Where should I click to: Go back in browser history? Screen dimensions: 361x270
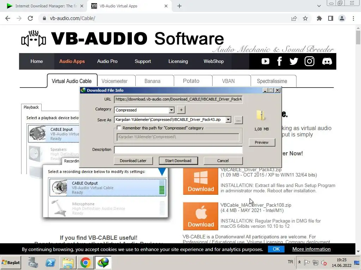coord(8,18)
